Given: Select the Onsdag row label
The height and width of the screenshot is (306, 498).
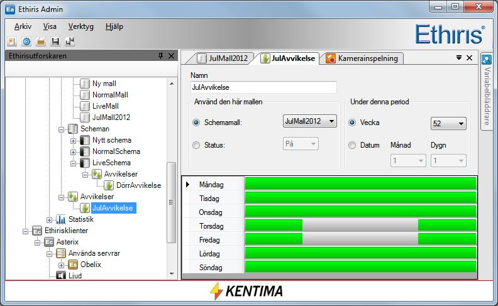Looking at the screenshot, I should [x=210, y=212].
